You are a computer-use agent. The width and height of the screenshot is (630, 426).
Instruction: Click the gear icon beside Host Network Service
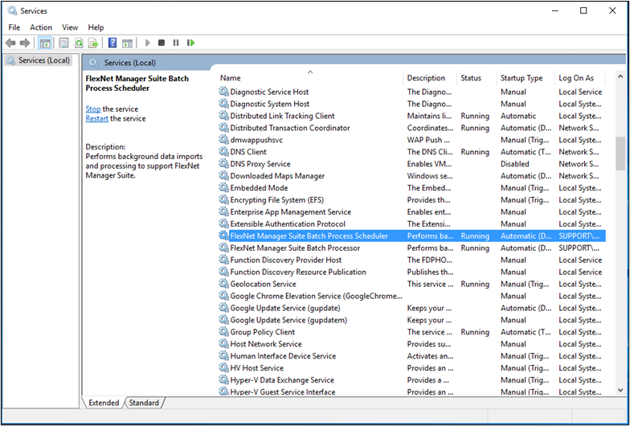click(223, 344)
